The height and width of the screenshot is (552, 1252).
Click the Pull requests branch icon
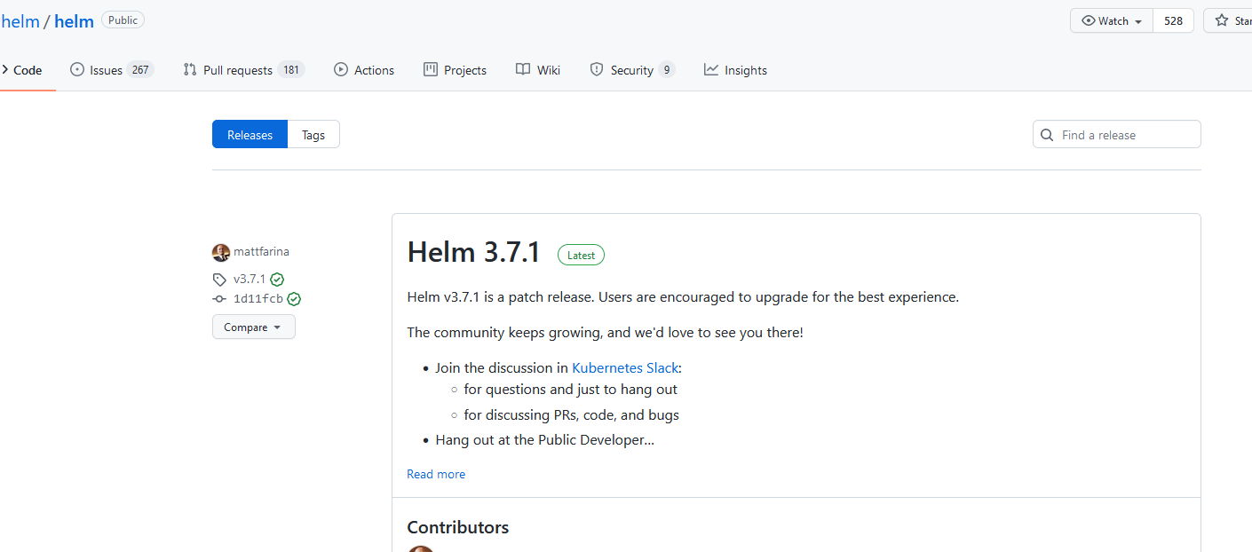tap(190, 70)
